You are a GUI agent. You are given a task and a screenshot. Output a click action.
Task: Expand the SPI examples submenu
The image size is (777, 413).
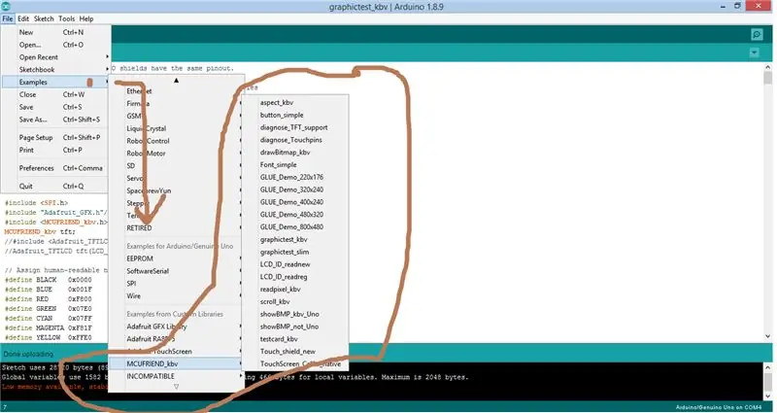(x=177, y=284)
